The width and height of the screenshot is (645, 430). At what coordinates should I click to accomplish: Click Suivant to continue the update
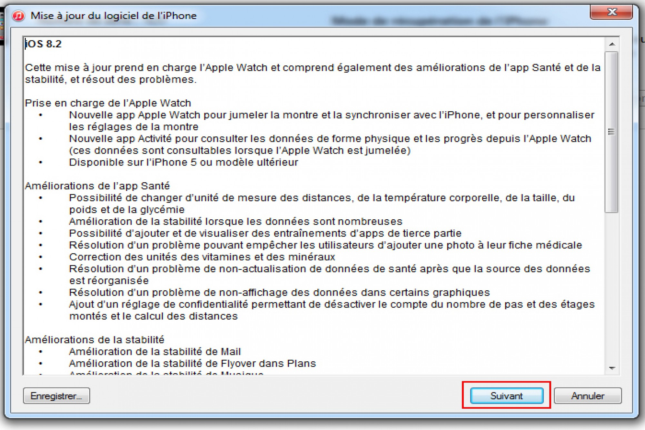(x=507, y=396)
